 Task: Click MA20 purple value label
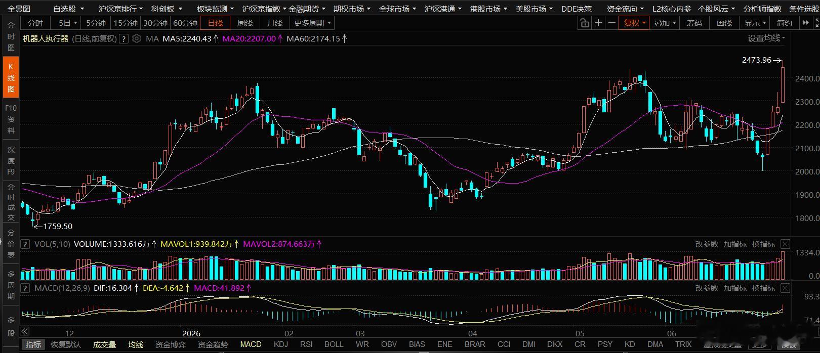[249, 38]
